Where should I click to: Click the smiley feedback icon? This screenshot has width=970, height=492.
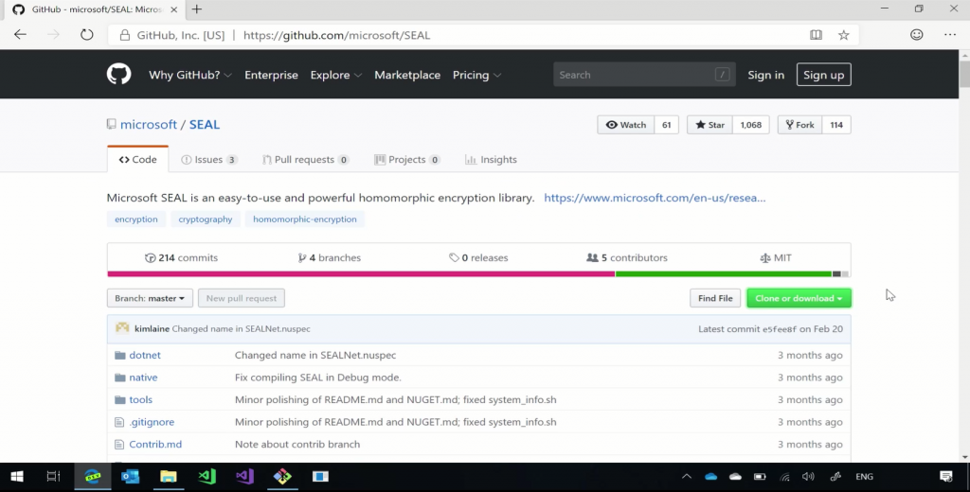pyautogui.click(x=916, y=35)
